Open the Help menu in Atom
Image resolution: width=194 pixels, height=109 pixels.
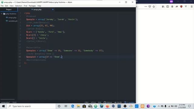[39, 6]
